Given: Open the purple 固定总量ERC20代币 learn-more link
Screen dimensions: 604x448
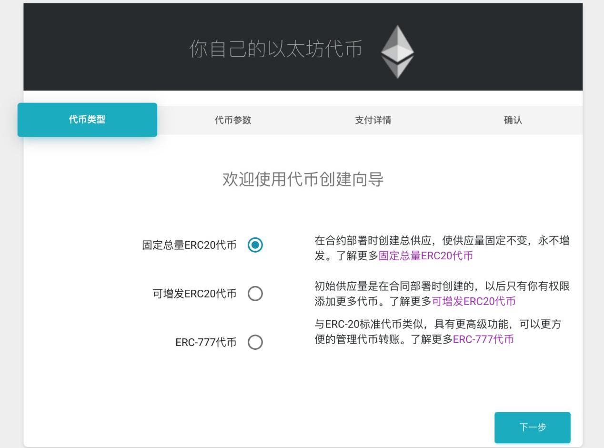Looking at the screenshot, I should coord(425,256).
